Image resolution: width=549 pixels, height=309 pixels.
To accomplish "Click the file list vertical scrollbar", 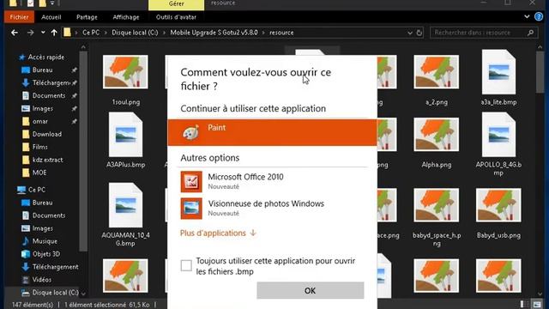I will click(x=540, y=72).
